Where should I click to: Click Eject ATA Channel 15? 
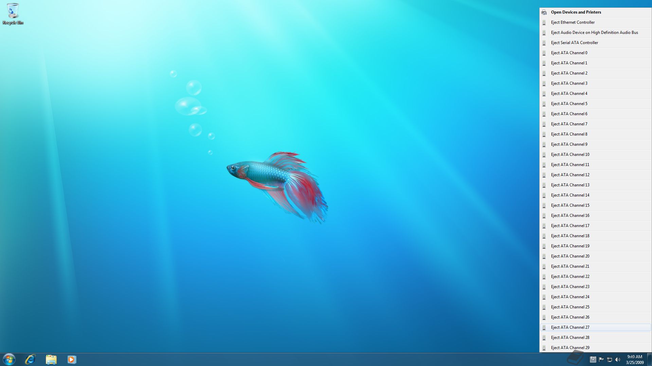click(x=595, y=205)
